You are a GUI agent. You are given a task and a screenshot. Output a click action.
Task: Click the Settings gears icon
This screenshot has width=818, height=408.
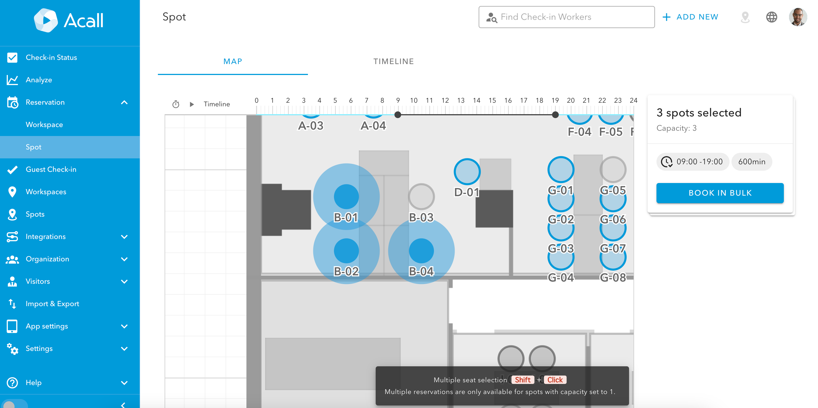tap(12, 349)
